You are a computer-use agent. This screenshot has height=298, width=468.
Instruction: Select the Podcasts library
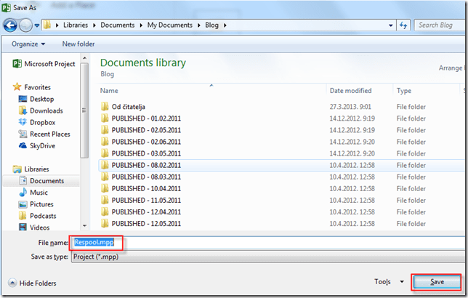[44, 216]
